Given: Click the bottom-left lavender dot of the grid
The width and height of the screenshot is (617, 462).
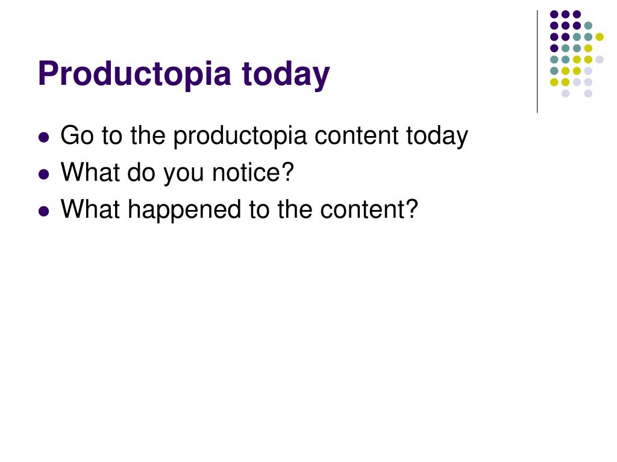Looking at the screenshot, I should pyautogui.click(x=565, y=93).
